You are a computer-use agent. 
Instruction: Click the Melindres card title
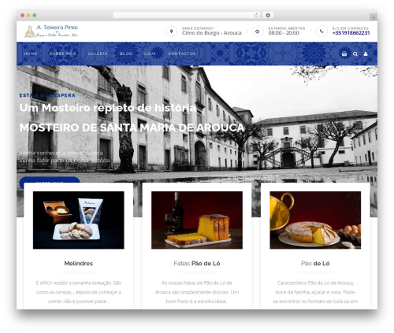78,263
